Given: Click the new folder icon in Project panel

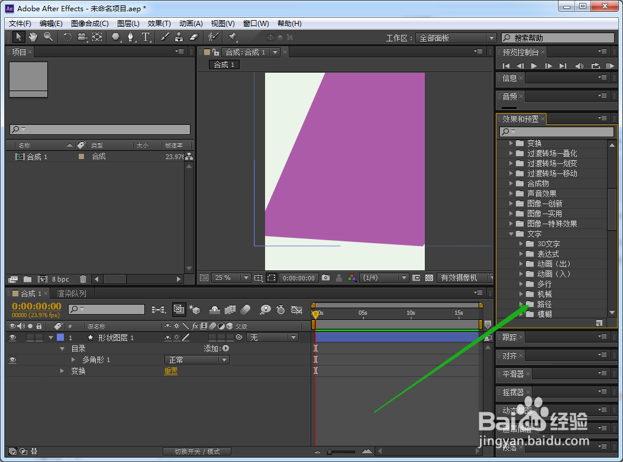Looking at the screenshot, I should point(27,279).
